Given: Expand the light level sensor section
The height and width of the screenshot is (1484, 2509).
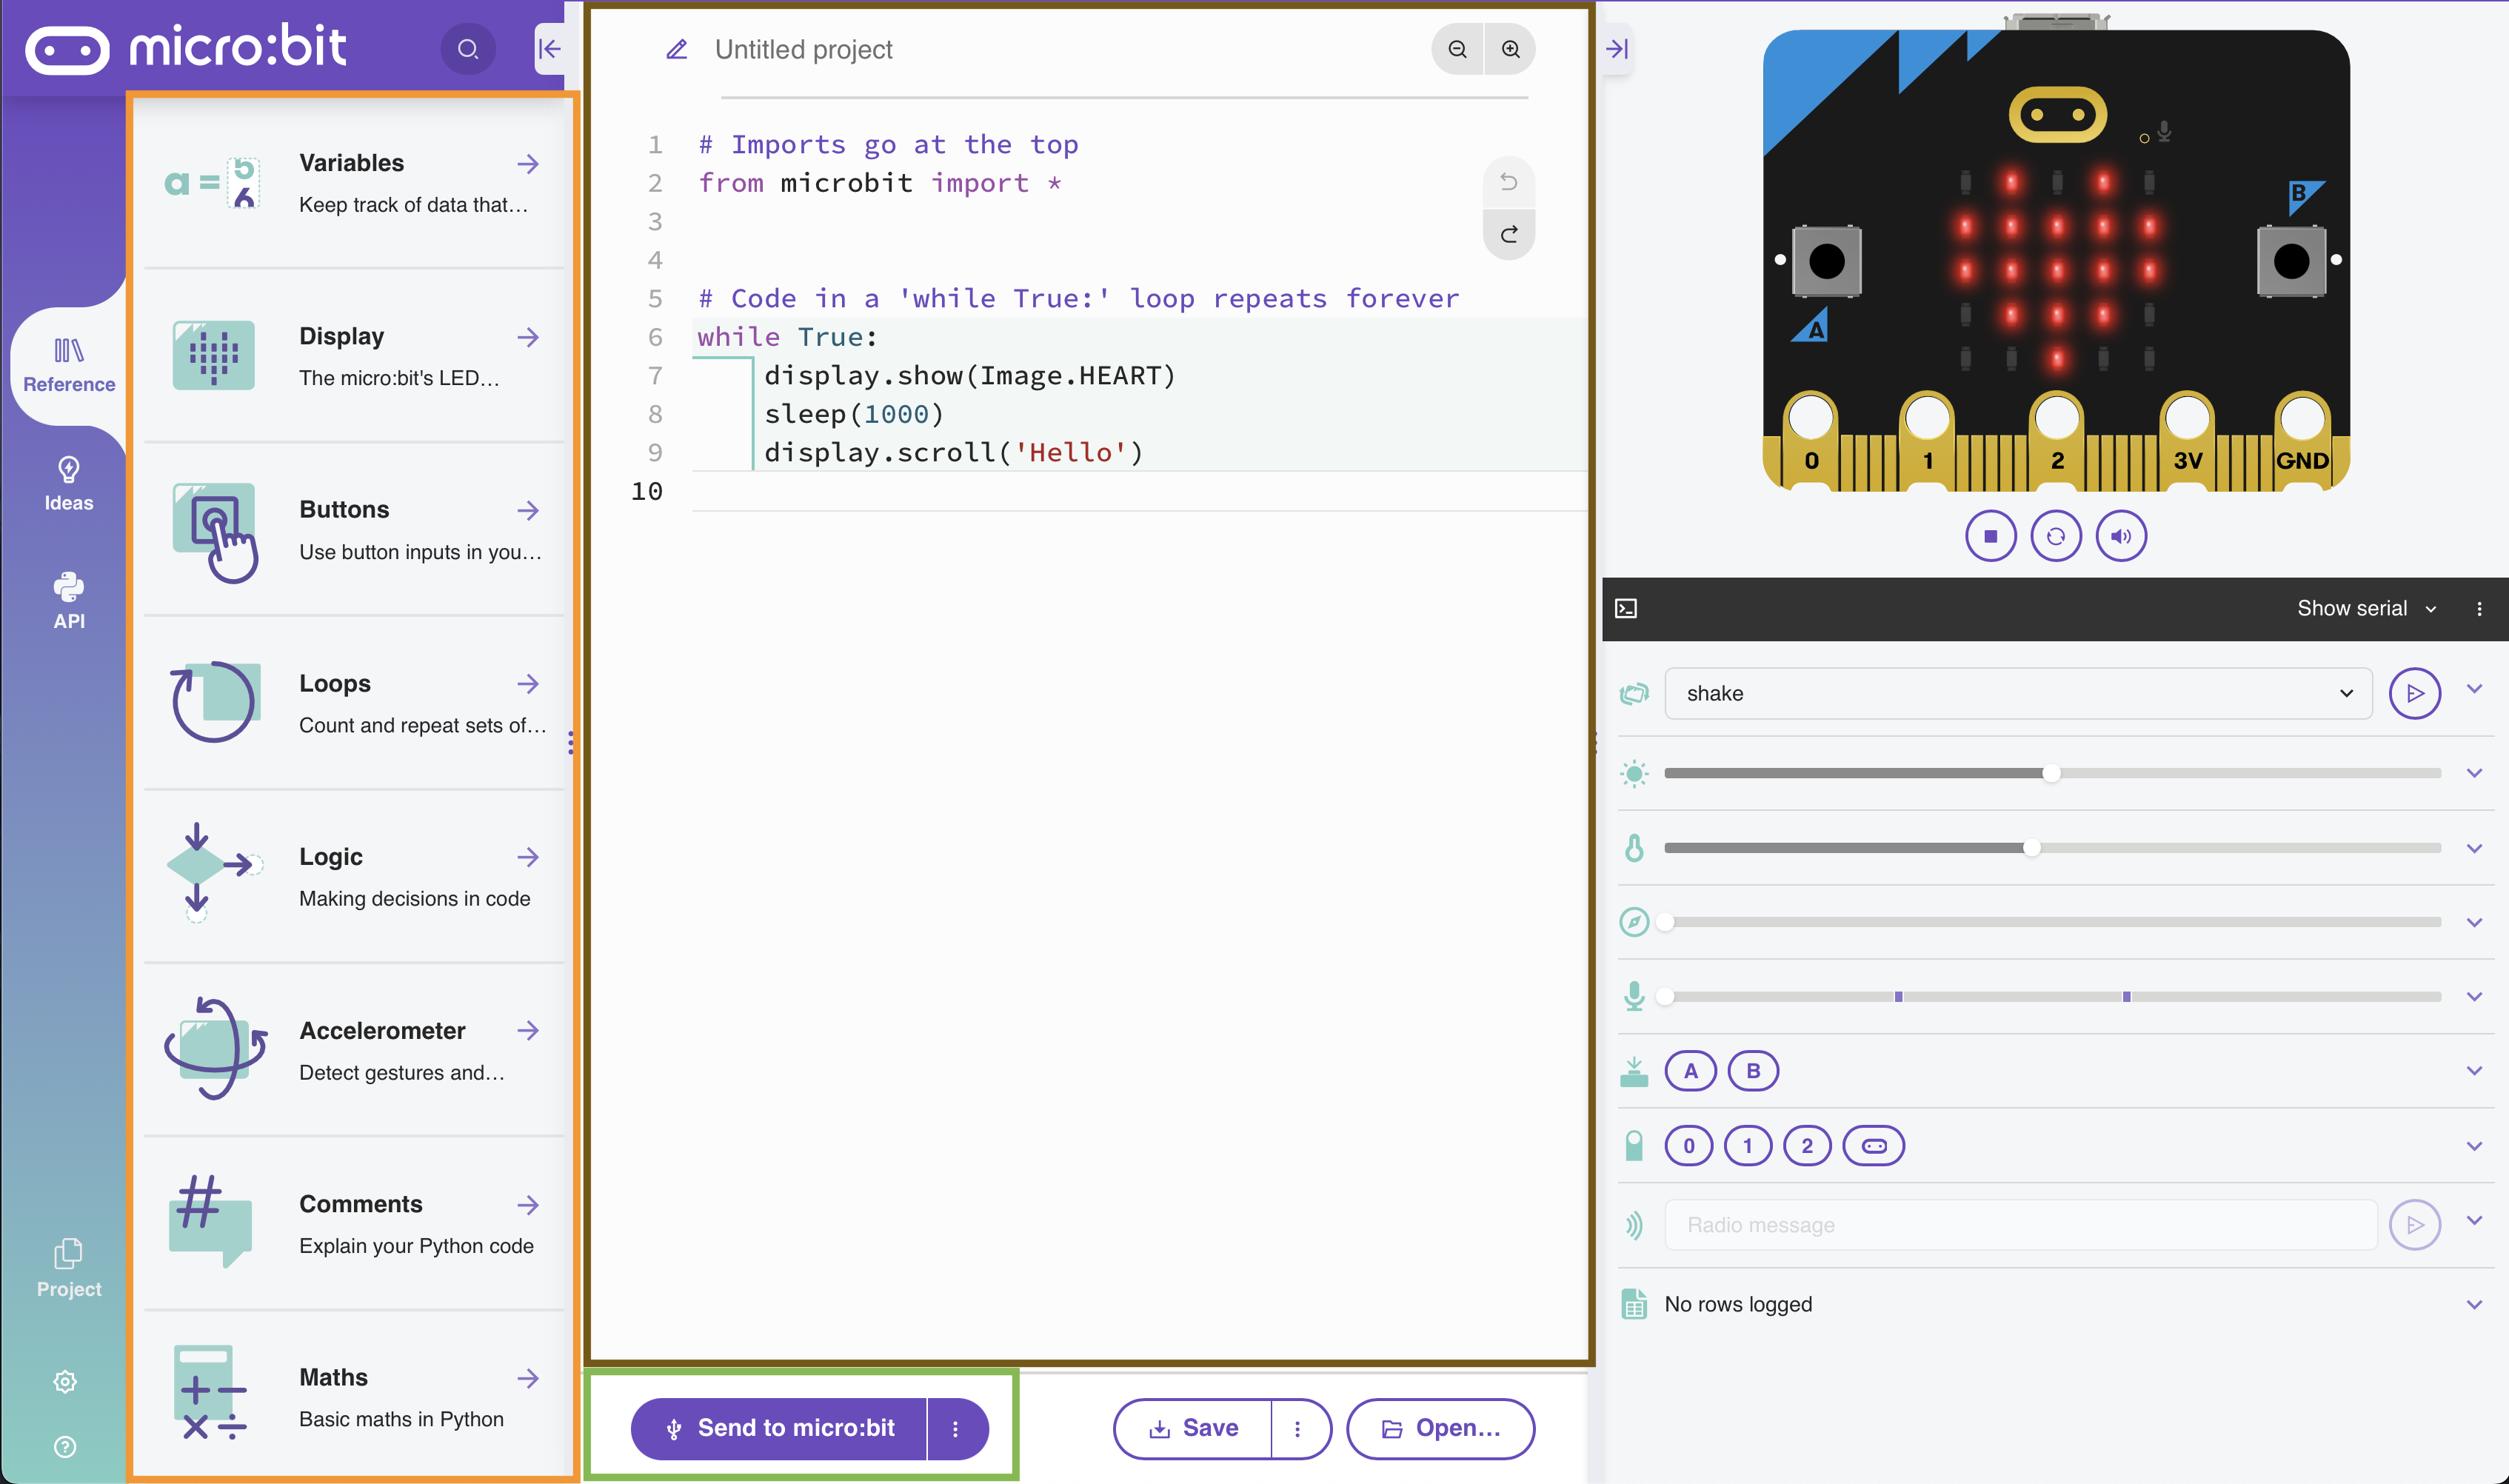Looking at the screenshot, I should [2474, 773].
